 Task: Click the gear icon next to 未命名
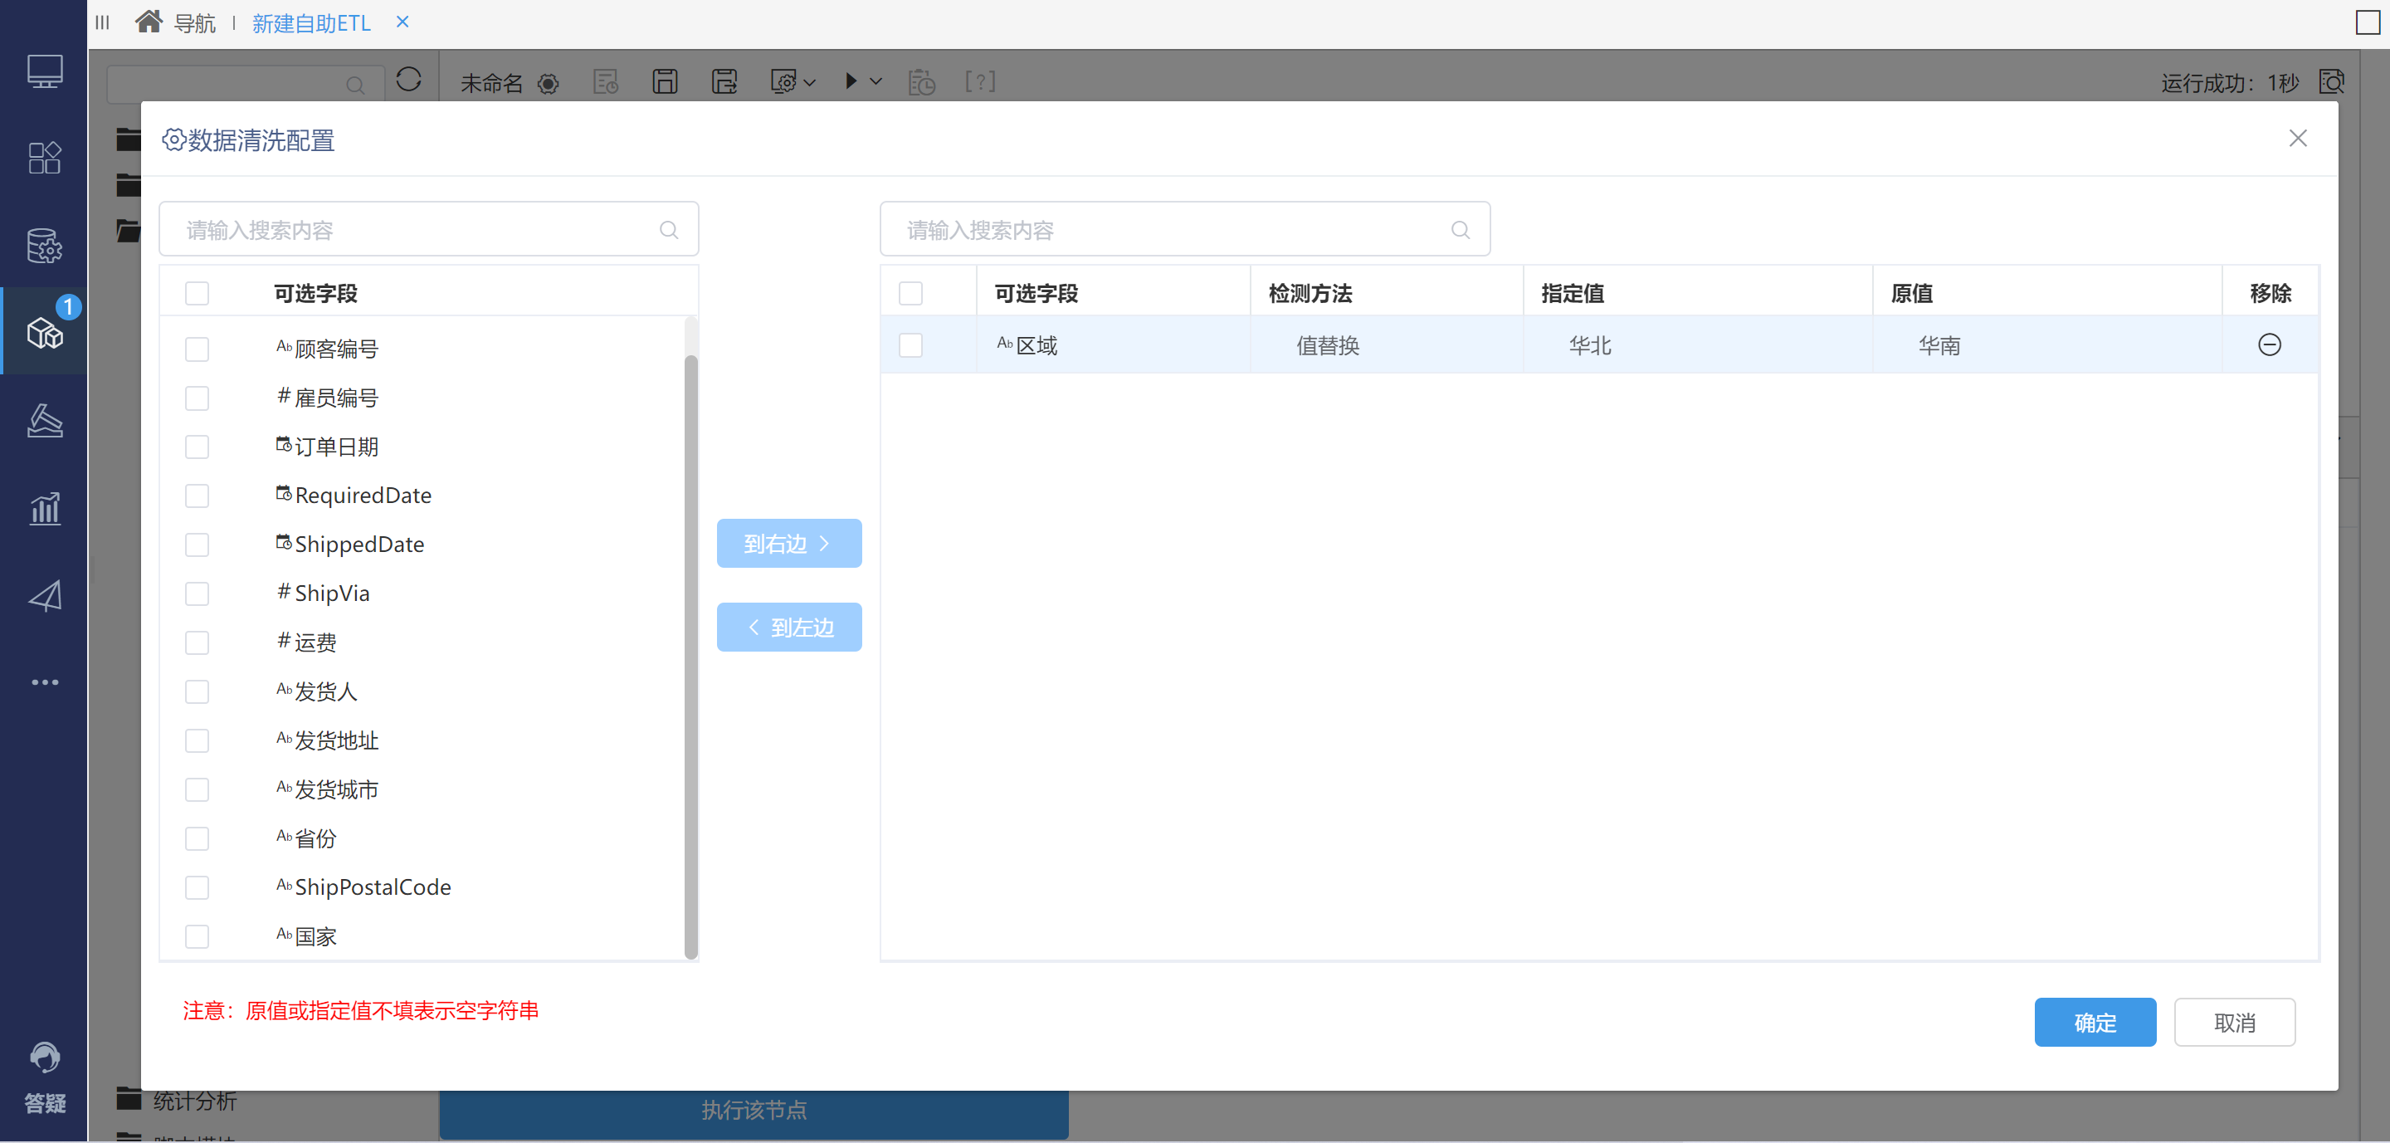click(x=549, y=84)
